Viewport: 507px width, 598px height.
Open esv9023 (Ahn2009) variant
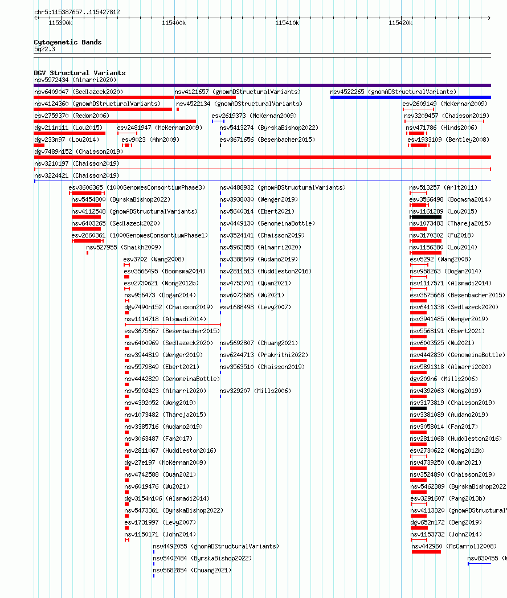pos(150,140)
